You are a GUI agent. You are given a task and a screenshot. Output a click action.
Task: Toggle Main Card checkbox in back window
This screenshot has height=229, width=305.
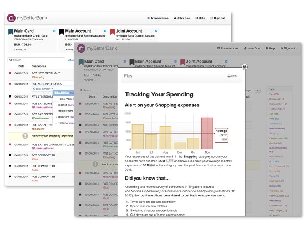pyautogui.click(x=54, y=31)
